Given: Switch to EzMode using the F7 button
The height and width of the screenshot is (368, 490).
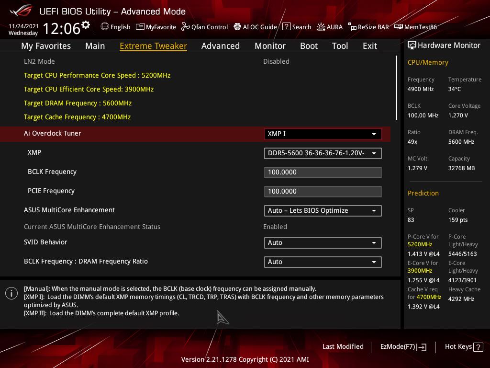Looking at the screenshot, I should [403, 347].
